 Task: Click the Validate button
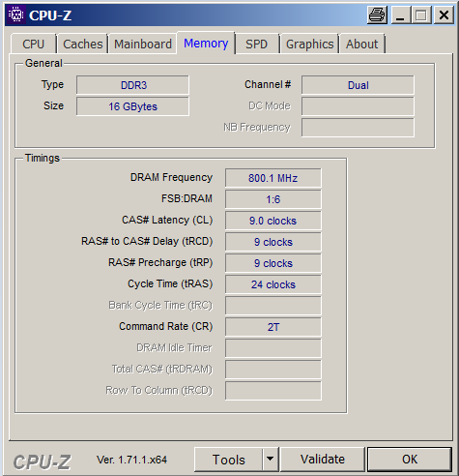323,460
